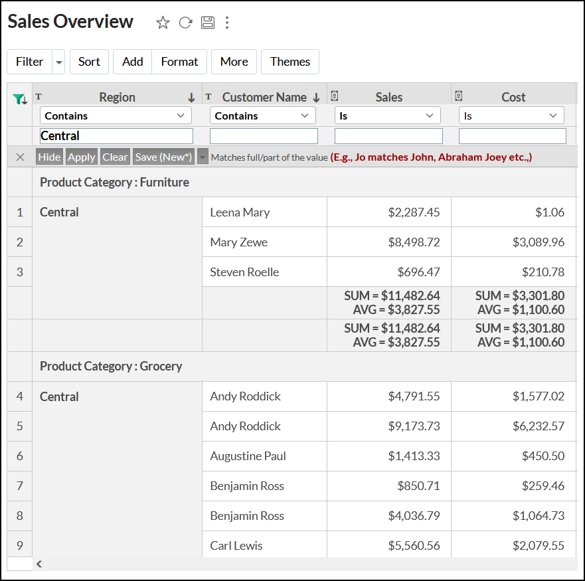Open the Format menu
This screenshot has height=581, width=585.
click(179, 62)
